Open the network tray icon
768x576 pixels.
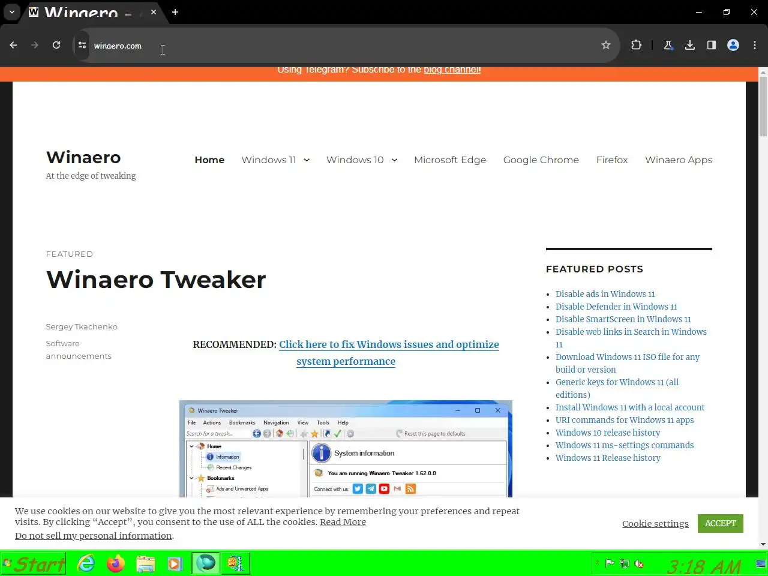tap(625, 563)
